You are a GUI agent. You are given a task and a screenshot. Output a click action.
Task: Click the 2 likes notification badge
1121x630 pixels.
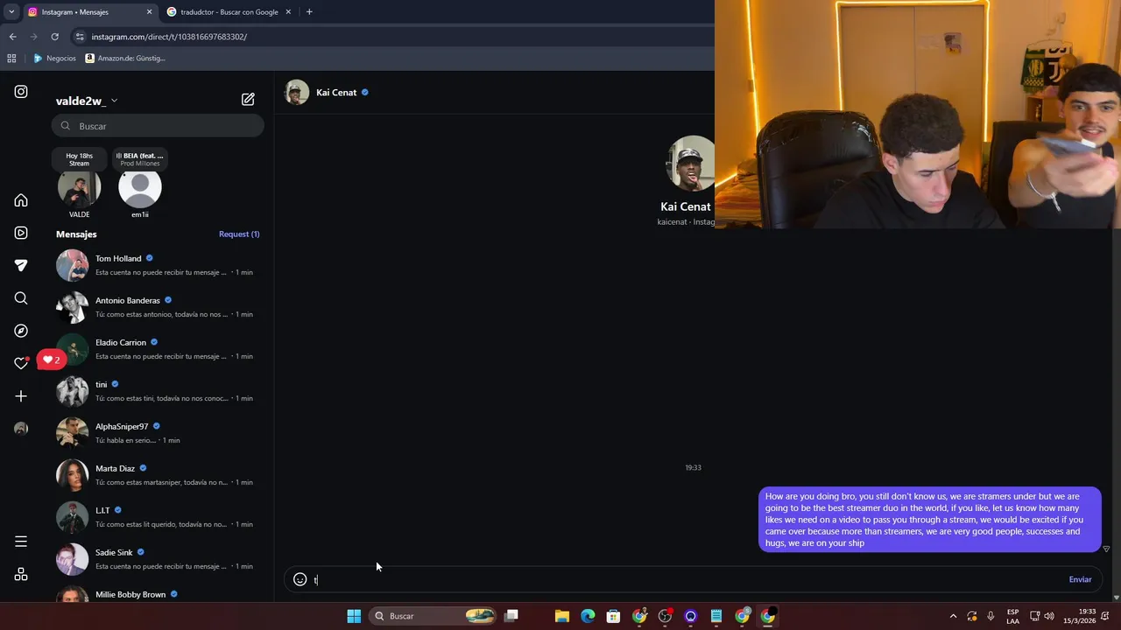52,360
